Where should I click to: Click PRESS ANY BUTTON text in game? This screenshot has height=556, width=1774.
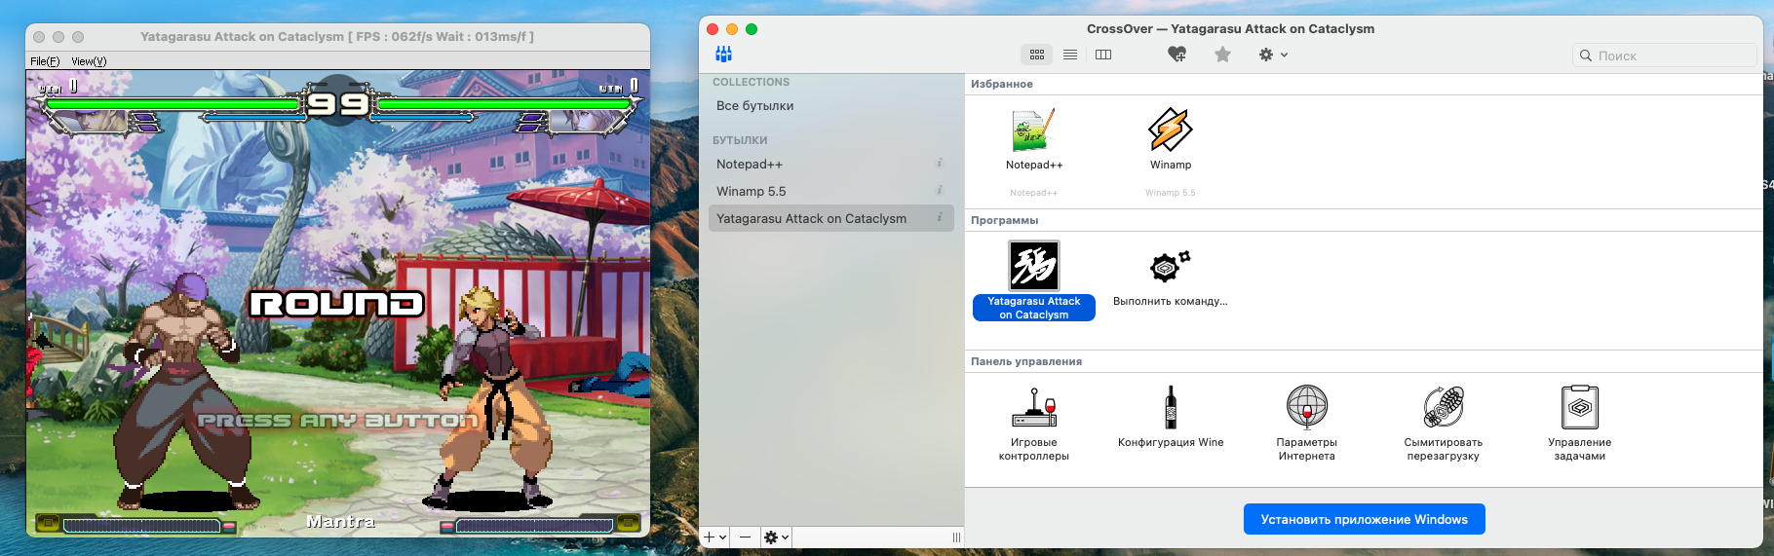337,421
